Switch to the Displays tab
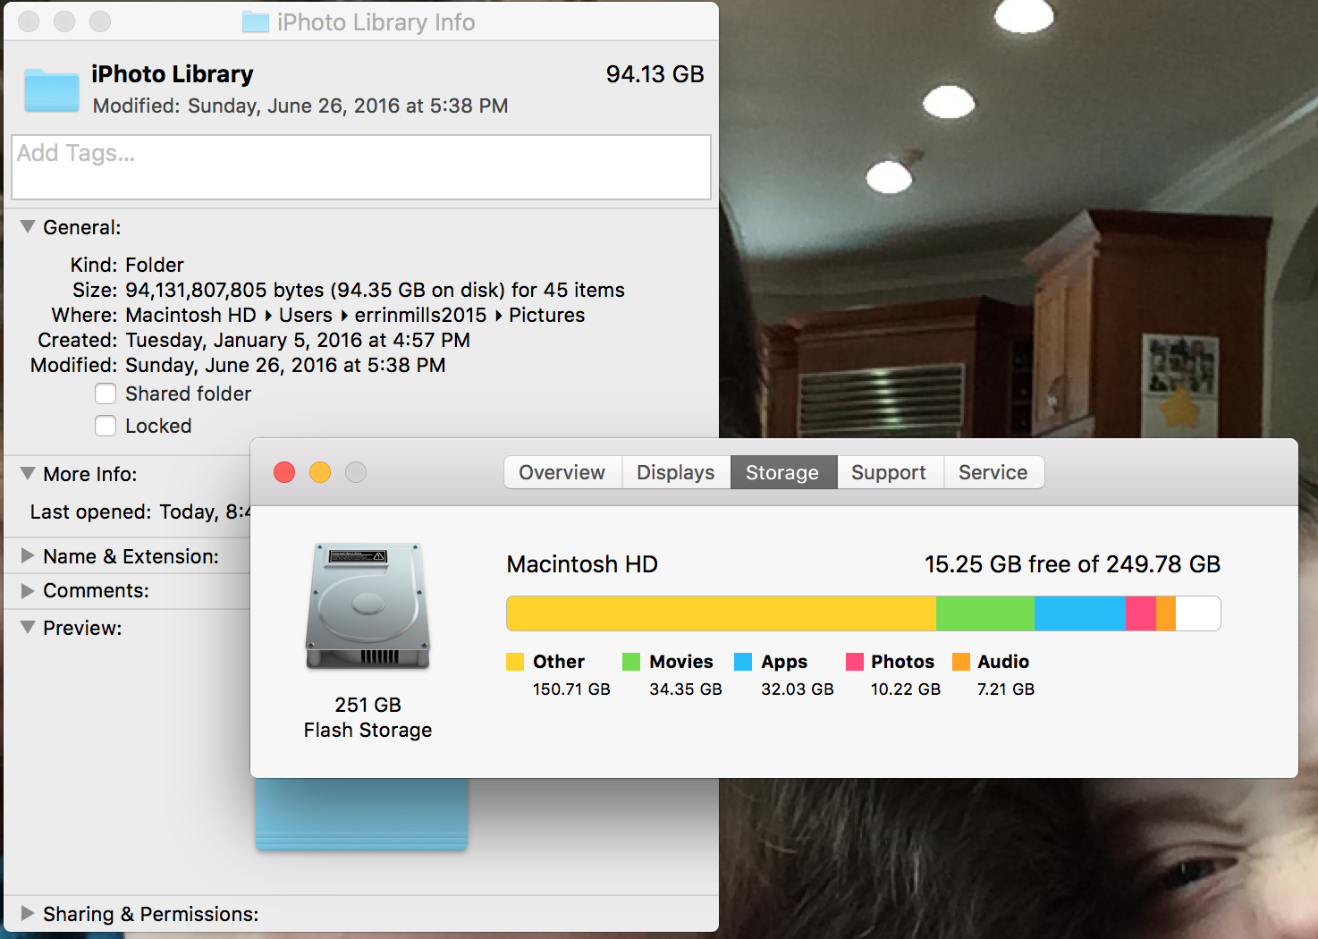Screen dimensions: 1318x939 pyautogui.click(x=676, y=472)
